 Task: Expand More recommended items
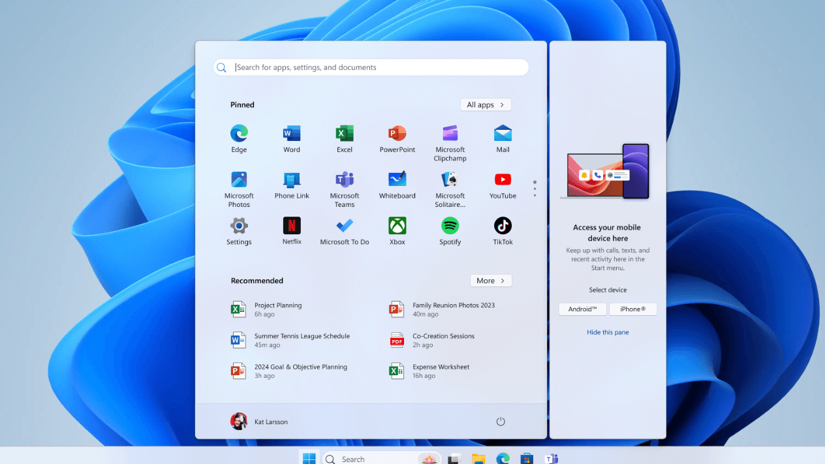point(491,281)
